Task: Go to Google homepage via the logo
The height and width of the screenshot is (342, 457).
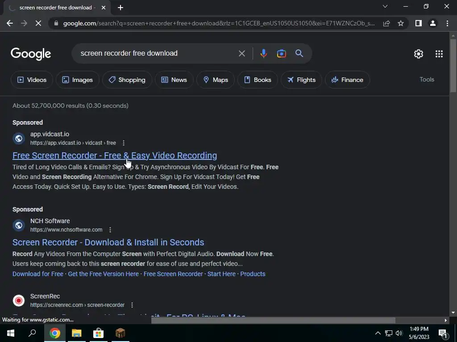Action: coord(31,54)
